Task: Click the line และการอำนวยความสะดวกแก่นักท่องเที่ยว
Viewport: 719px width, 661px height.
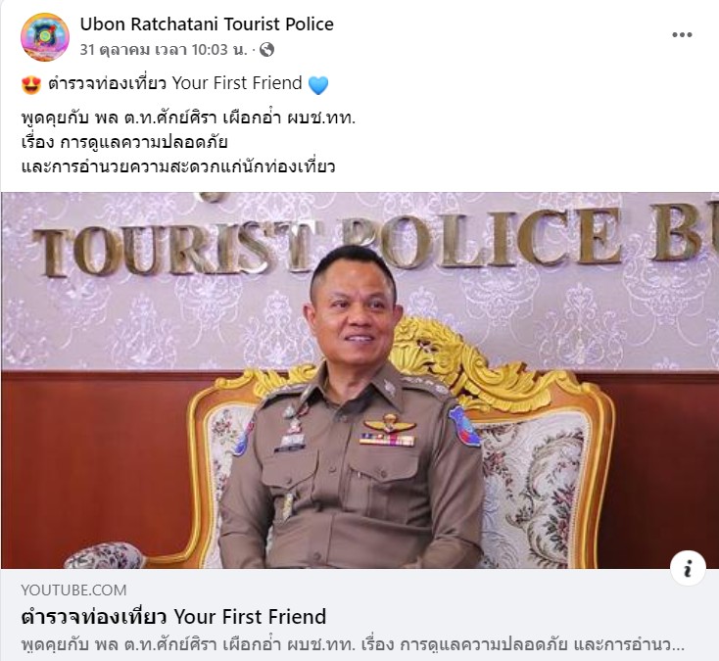Action: tap(178, 166)
